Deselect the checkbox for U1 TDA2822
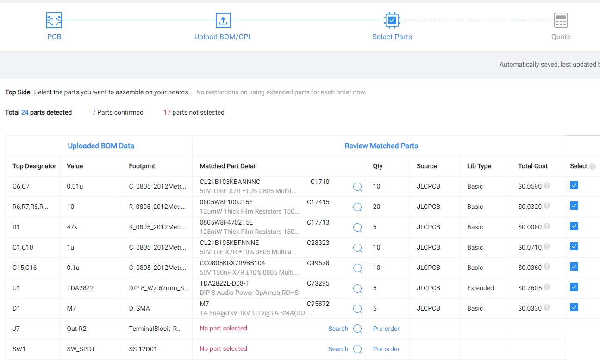The image size is (600, 360). [x=574, y=287]
